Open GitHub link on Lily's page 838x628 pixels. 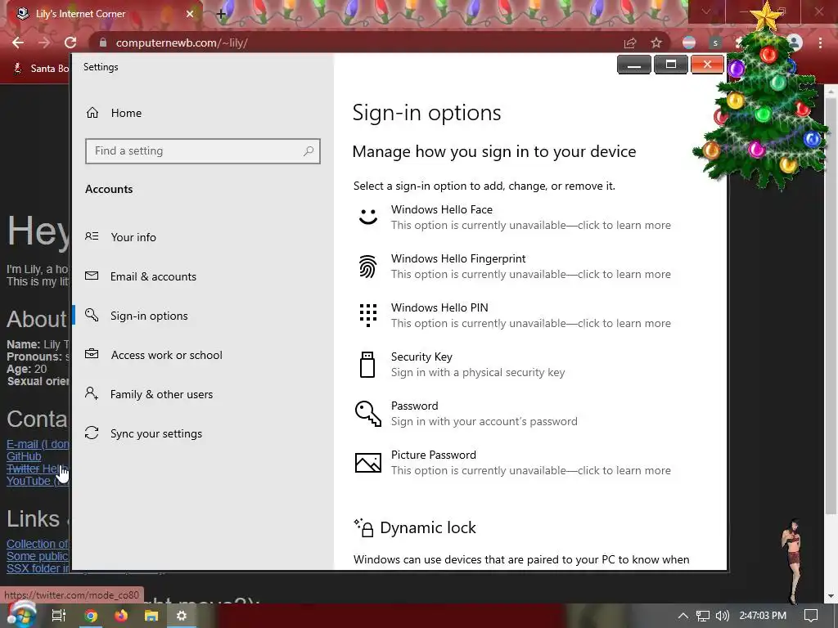[x=24, y=456]
